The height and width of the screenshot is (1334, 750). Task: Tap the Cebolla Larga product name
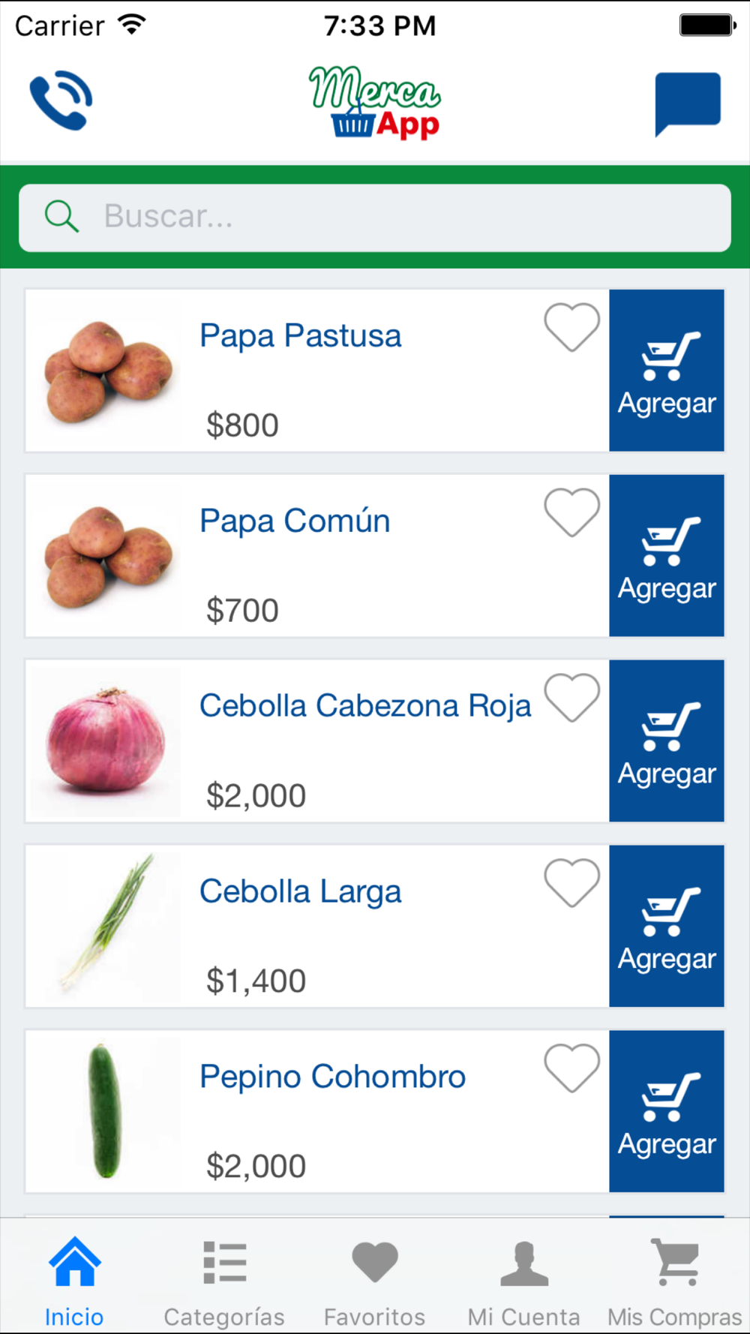300,892
